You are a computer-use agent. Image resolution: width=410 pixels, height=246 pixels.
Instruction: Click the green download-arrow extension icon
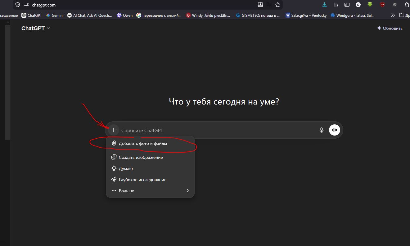click(370, 5)
